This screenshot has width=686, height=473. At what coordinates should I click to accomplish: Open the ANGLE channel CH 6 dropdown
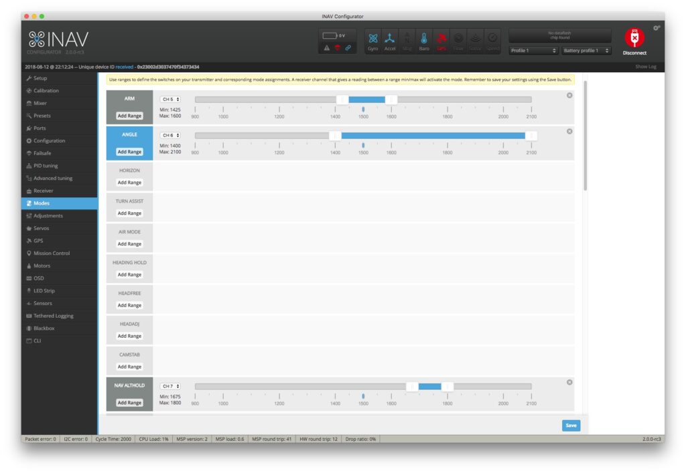point(170,135)
